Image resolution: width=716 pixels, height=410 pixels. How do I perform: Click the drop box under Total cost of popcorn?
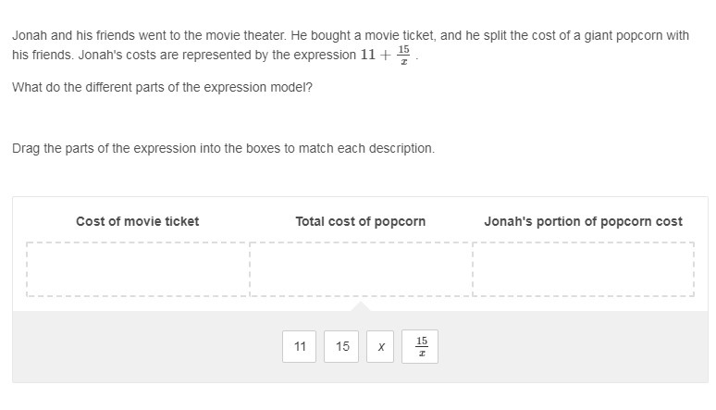(x=360, y=269)
